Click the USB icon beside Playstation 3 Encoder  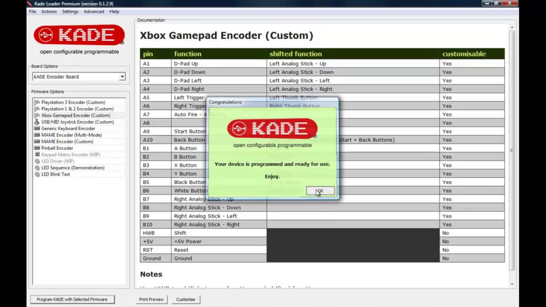click(37, 102)
